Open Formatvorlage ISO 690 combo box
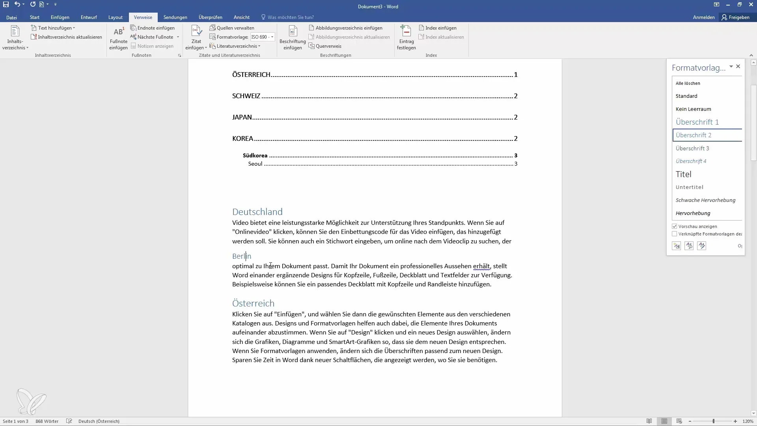The width and height of the screenshot is (757, 426). coord(263,37)
